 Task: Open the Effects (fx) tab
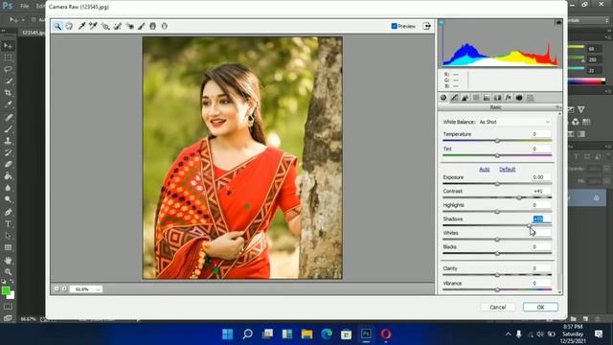[x=509, y=98]
